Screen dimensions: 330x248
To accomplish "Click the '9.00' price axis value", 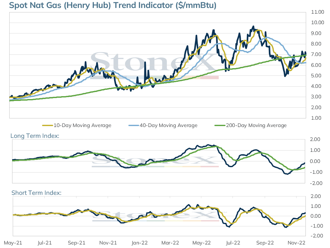I will [x=316, y=33].
